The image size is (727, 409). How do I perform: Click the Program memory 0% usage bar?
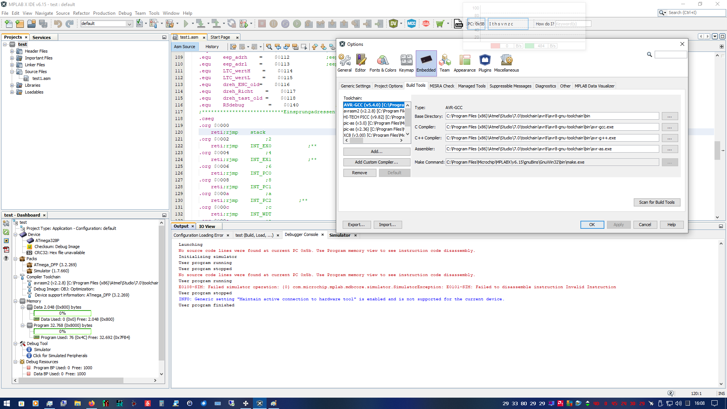coord(62,331)
